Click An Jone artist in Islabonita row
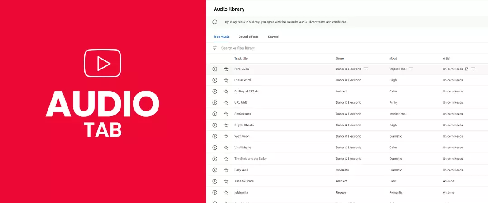488x203 pixels. tap(449, 193)
